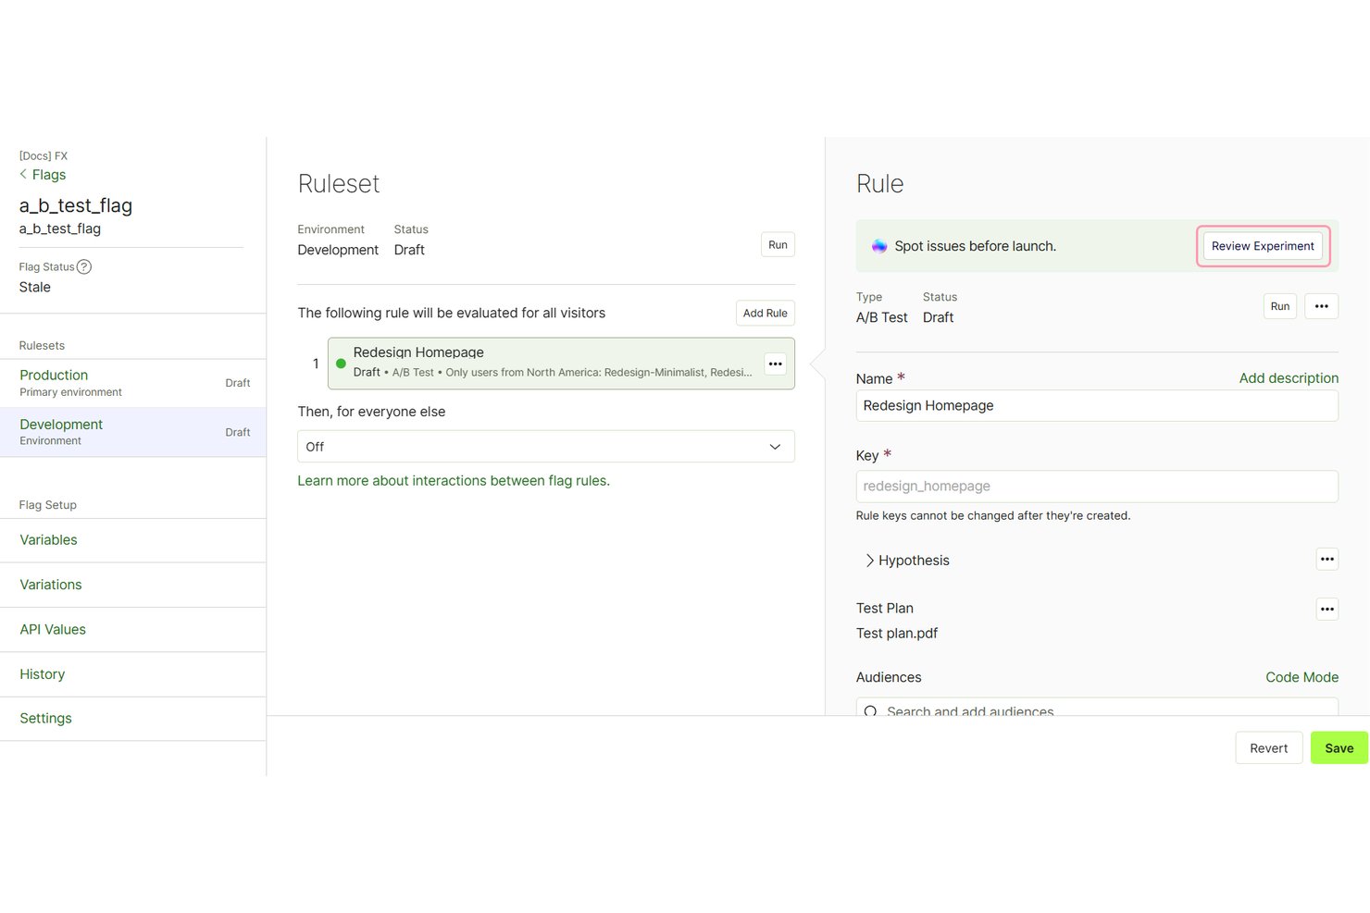Click the 'Spot issues before launch.' message
Screen dimensions: 1370x913
coord(975,246)
